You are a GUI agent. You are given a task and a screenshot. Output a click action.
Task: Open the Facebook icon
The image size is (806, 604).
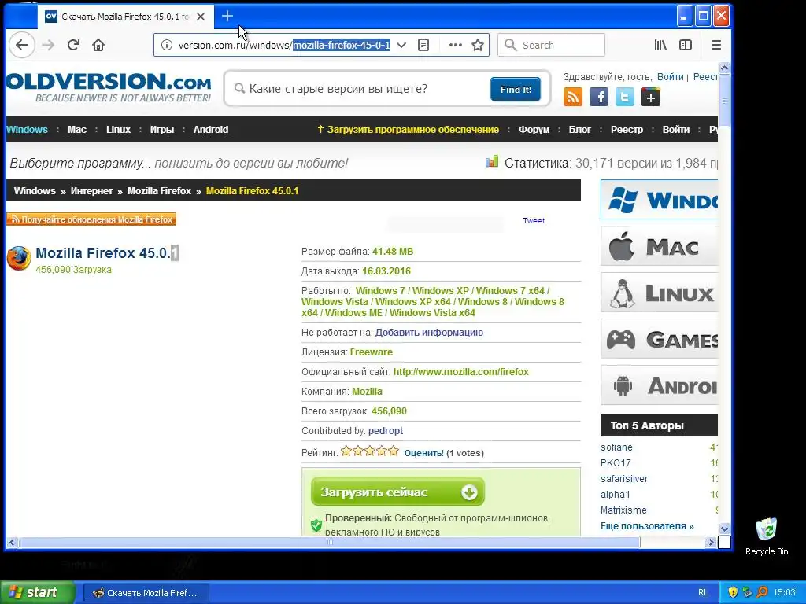599,97
